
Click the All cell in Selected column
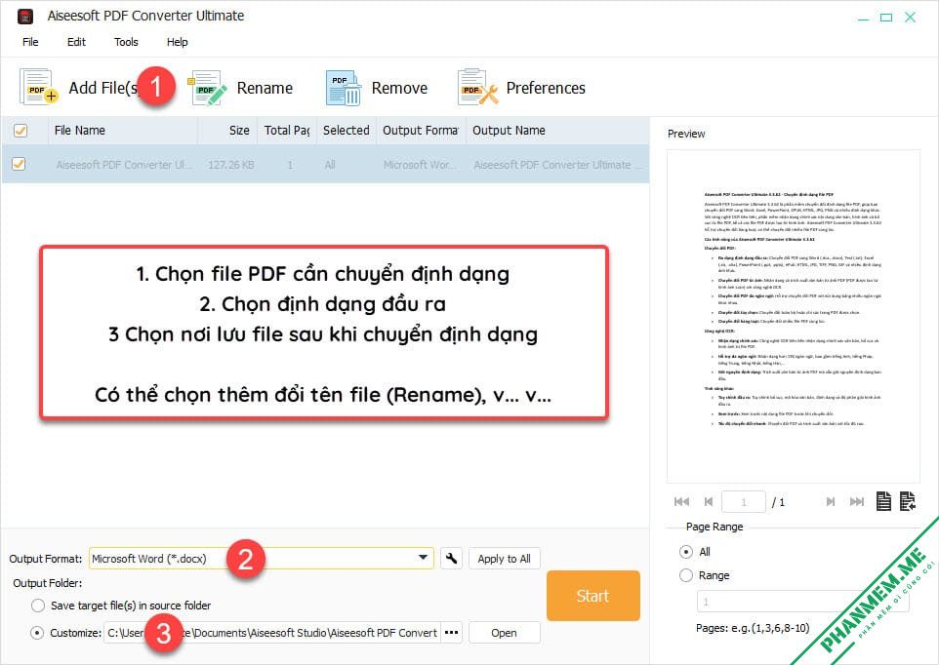point(330,165)
